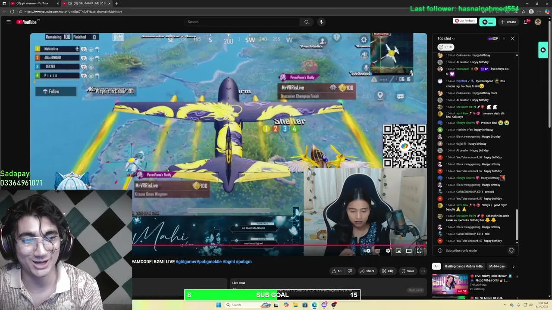
Task: Click the Open panel button in Live chat card
Action: pos(415,290)
